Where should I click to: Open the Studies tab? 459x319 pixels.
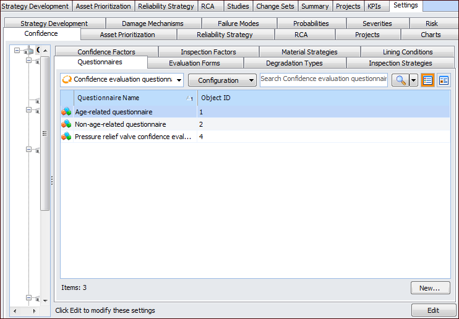tap(238, 6)
